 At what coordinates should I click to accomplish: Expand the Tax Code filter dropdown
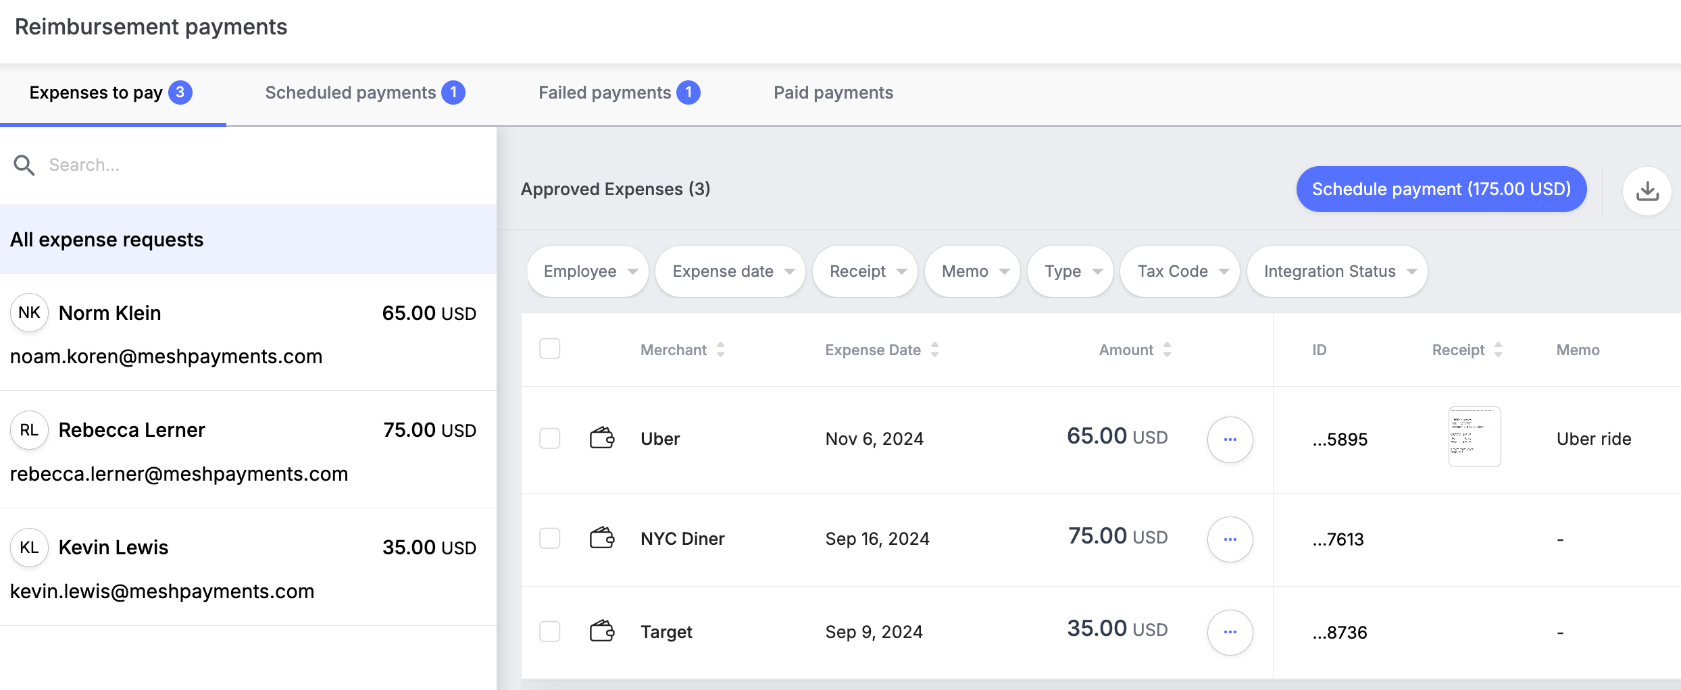[x=1180, y=271]
